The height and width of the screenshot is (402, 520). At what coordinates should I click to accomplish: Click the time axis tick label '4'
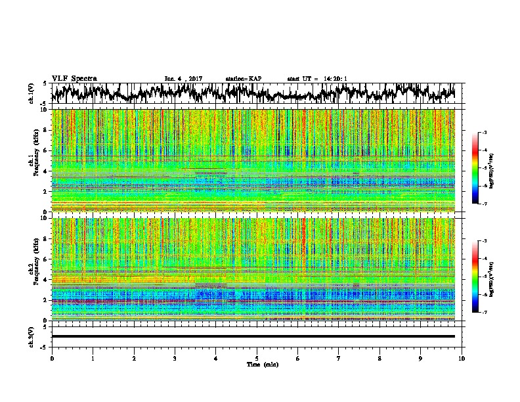pyautogui.click(x=216, y=359)
